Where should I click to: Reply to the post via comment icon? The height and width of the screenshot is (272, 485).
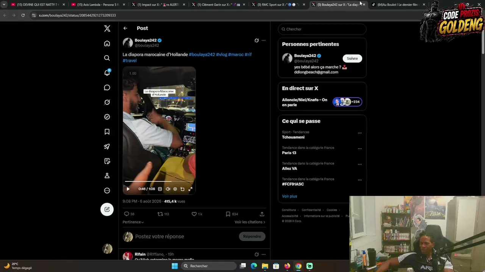(x=127, y=214)
